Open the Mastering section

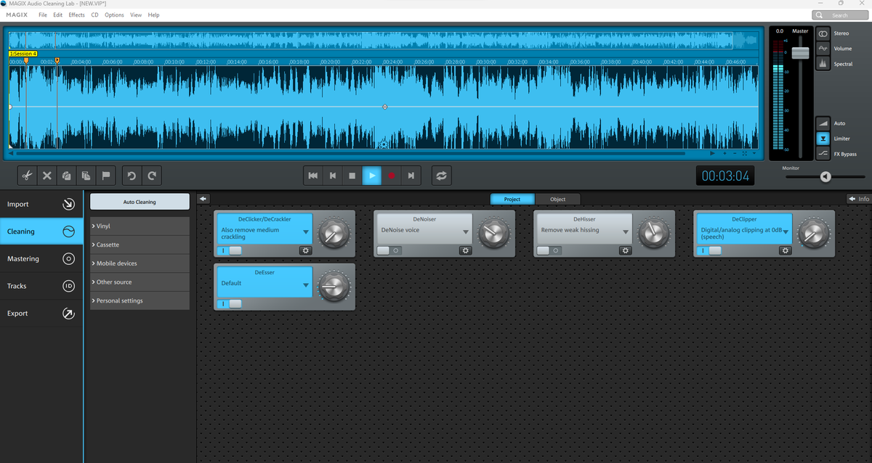coord(41,259)
